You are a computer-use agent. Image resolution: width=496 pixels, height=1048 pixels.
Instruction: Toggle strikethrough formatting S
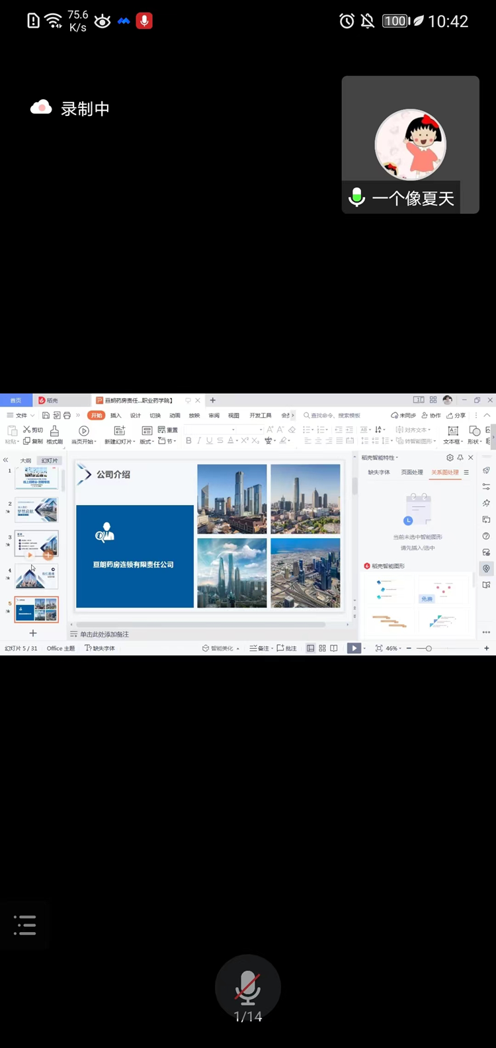click(220, 441)
